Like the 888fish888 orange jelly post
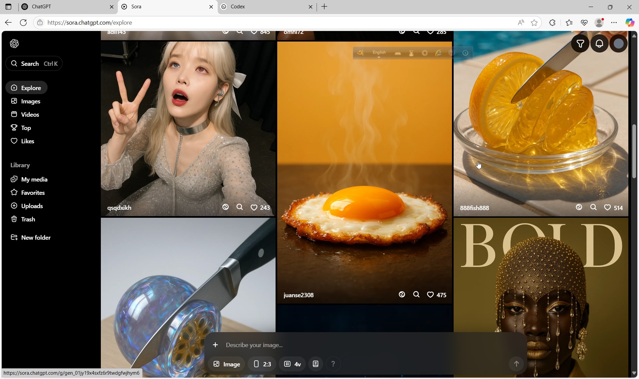The width and height of the screenshot is (639, 379). pyautogui.click(x=607, y=207)
